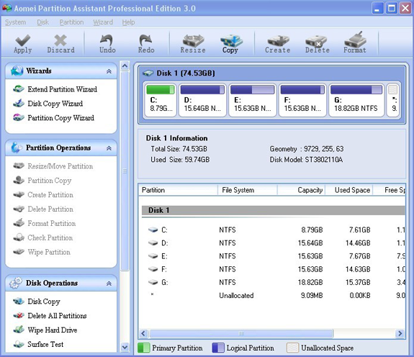This screenshot has height=357, width=414.
Task: Click the partition list horizontal scrollbar thumb
Action: (241, 333)
